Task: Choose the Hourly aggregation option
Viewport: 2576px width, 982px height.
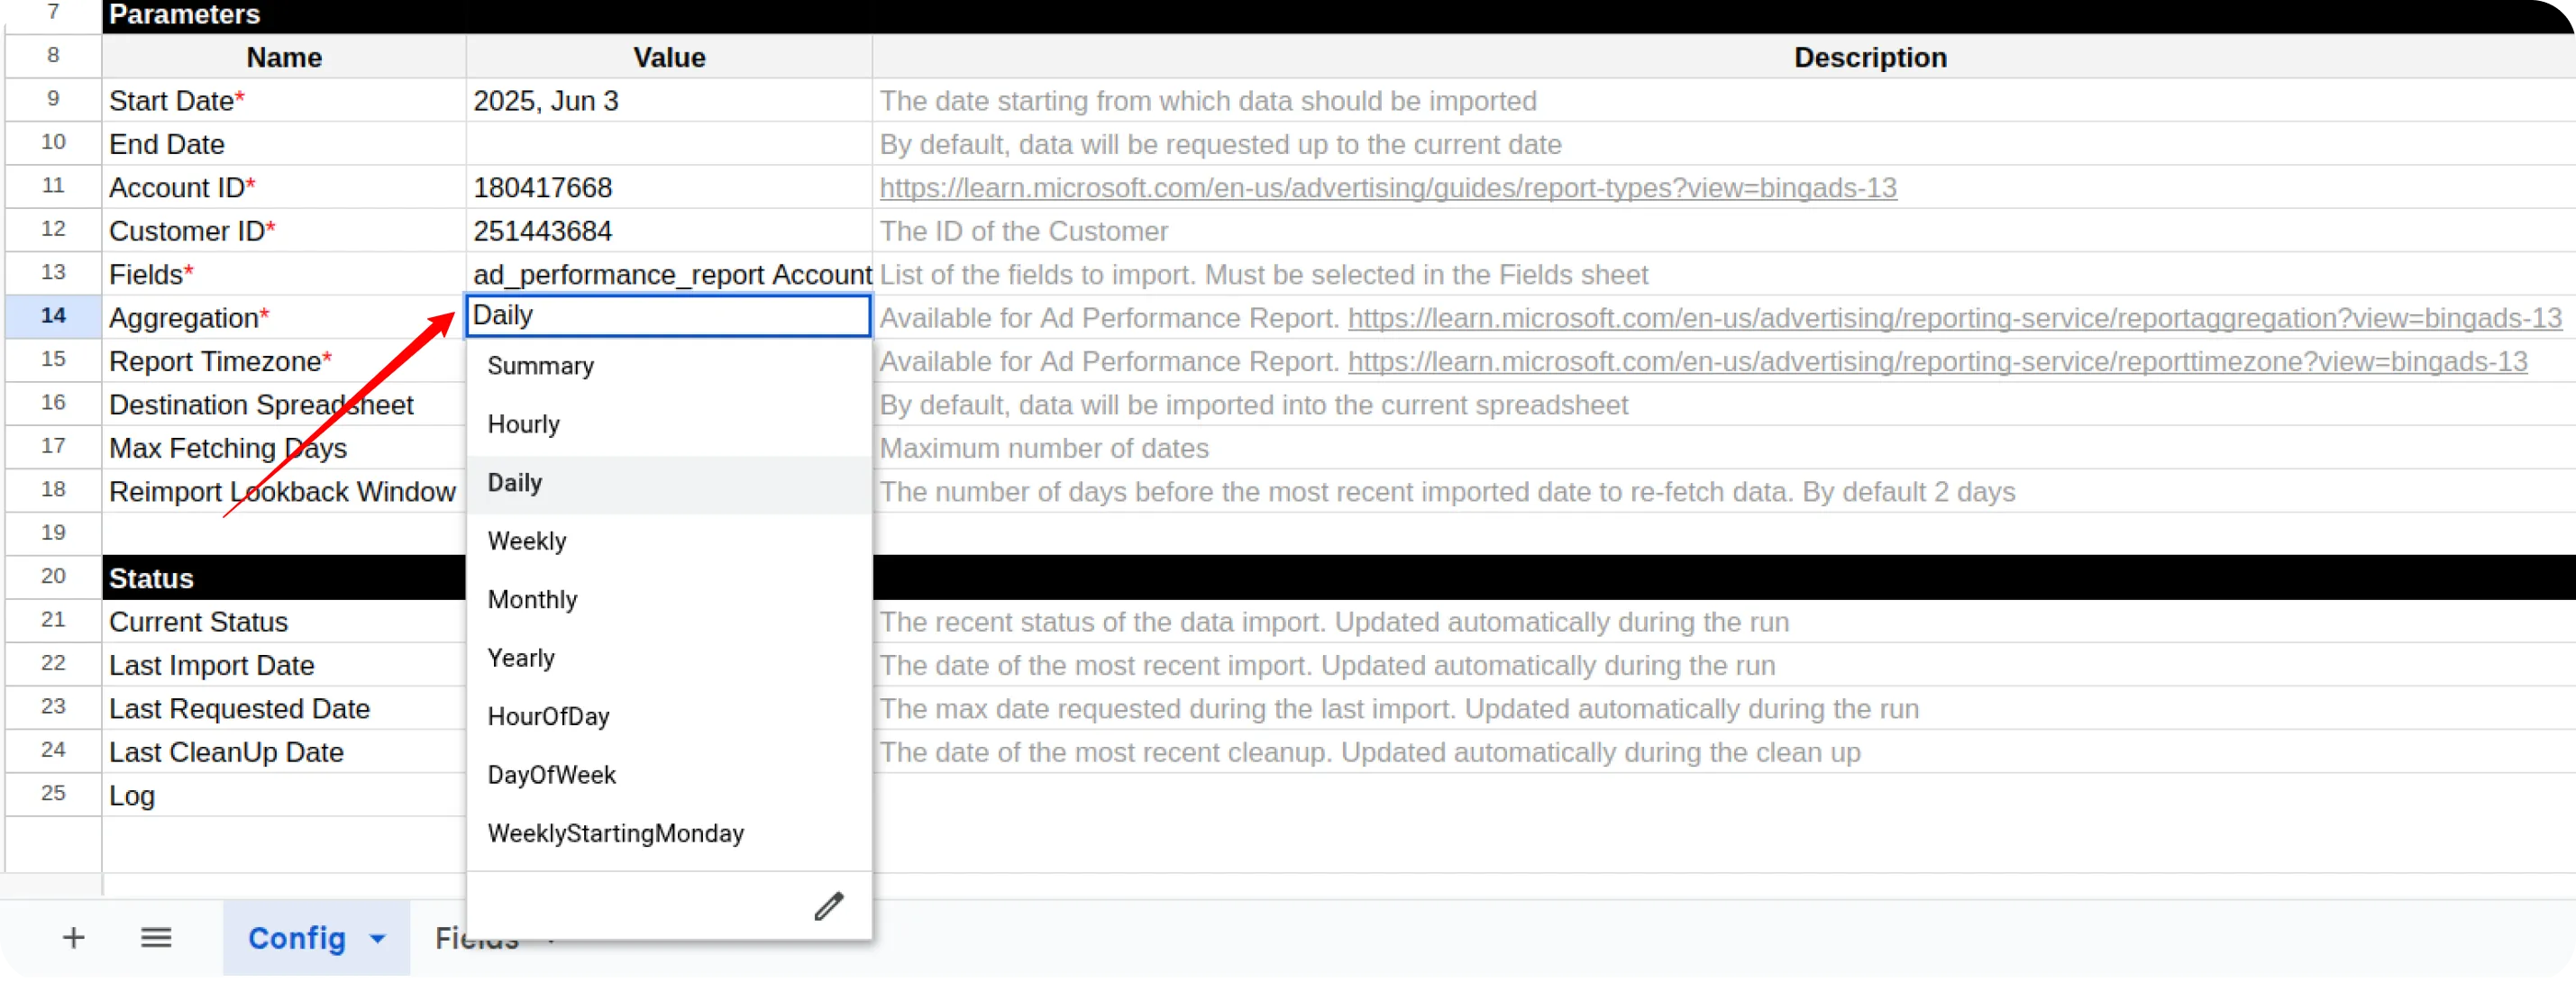Action: click(523, 424)
